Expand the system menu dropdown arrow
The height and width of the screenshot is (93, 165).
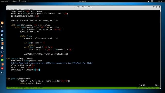pos(163,1)
